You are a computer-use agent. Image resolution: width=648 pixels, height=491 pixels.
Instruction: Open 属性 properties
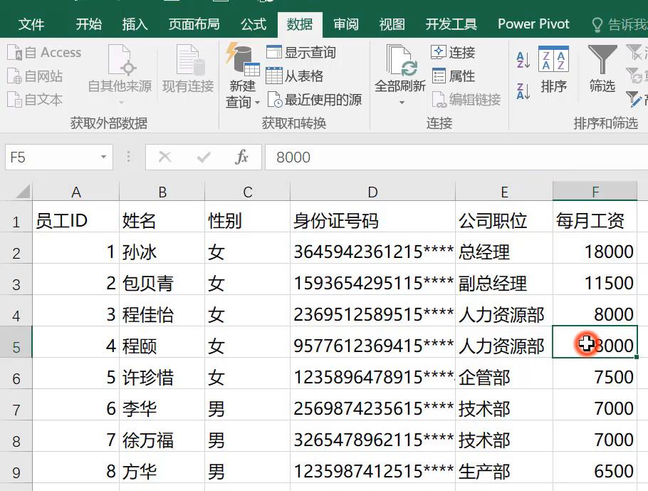point(453,76)
